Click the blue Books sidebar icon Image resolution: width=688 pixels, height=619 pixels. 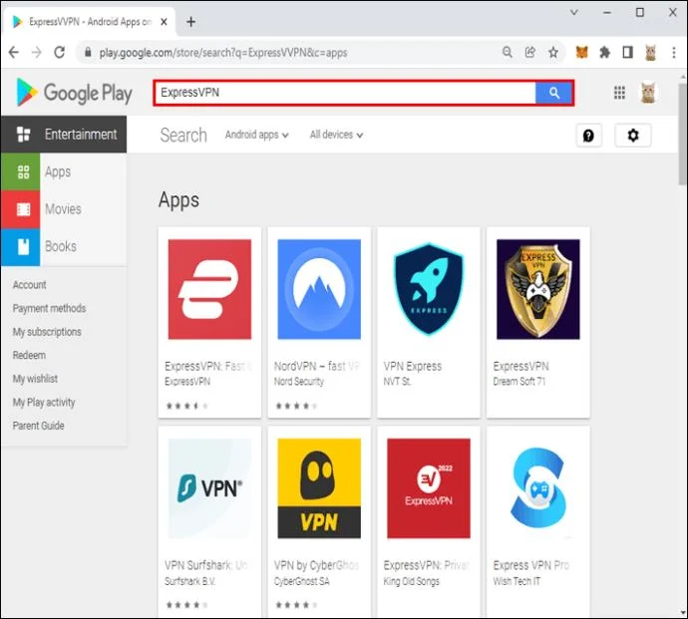pos(21,247)
